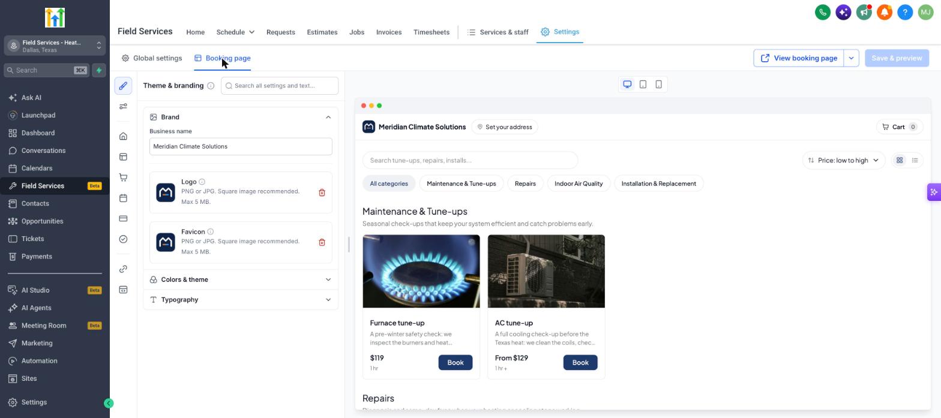Switch preview to desktop view

pos(627,85)
